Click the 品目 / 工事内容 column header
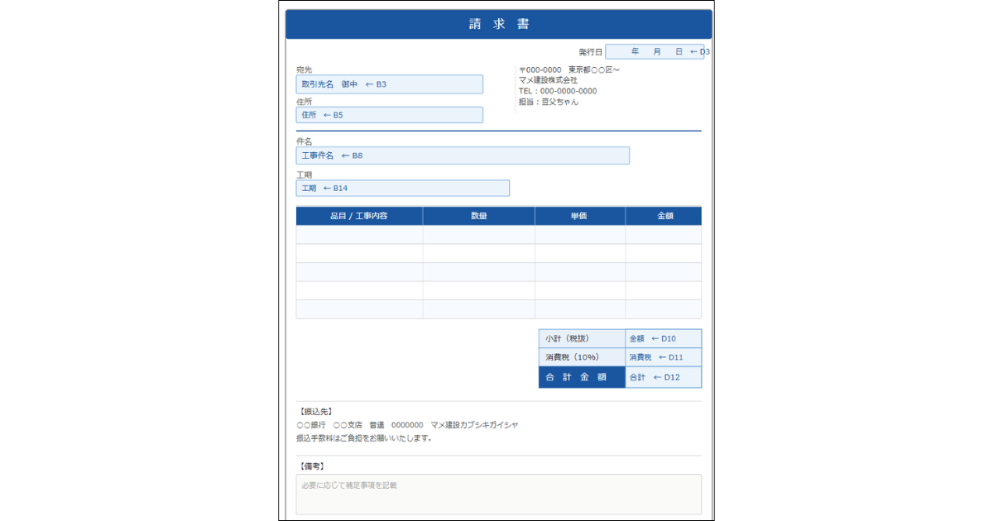Screen dimensions: 993x521 point(358,215)
